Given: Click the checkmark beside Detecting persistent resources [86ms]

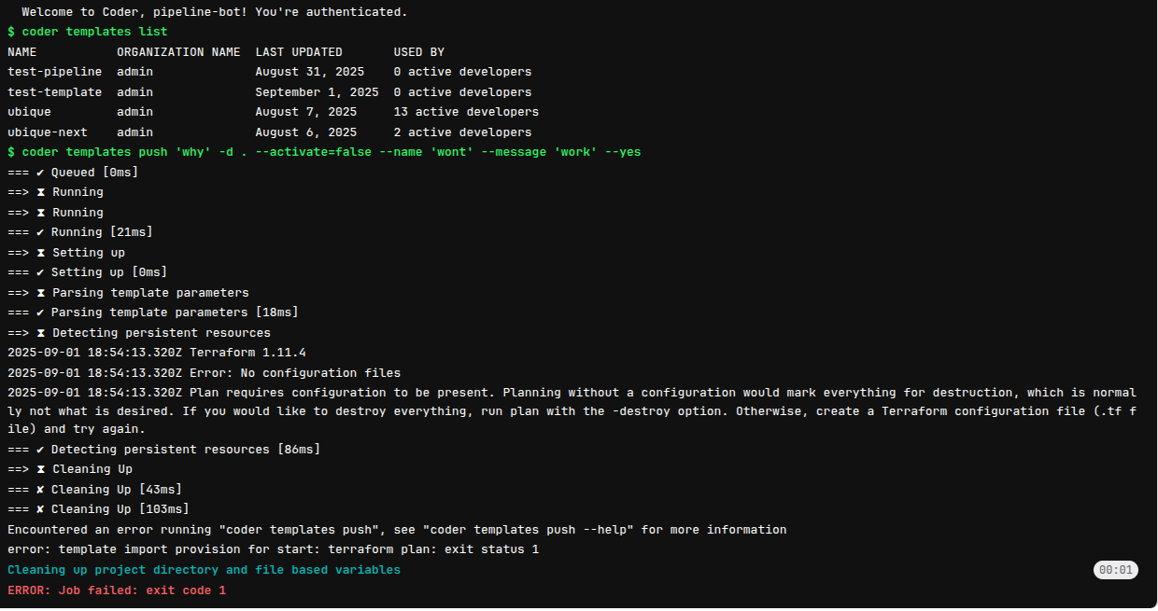Looking at the screenshot, I should [x=40, y=450].
